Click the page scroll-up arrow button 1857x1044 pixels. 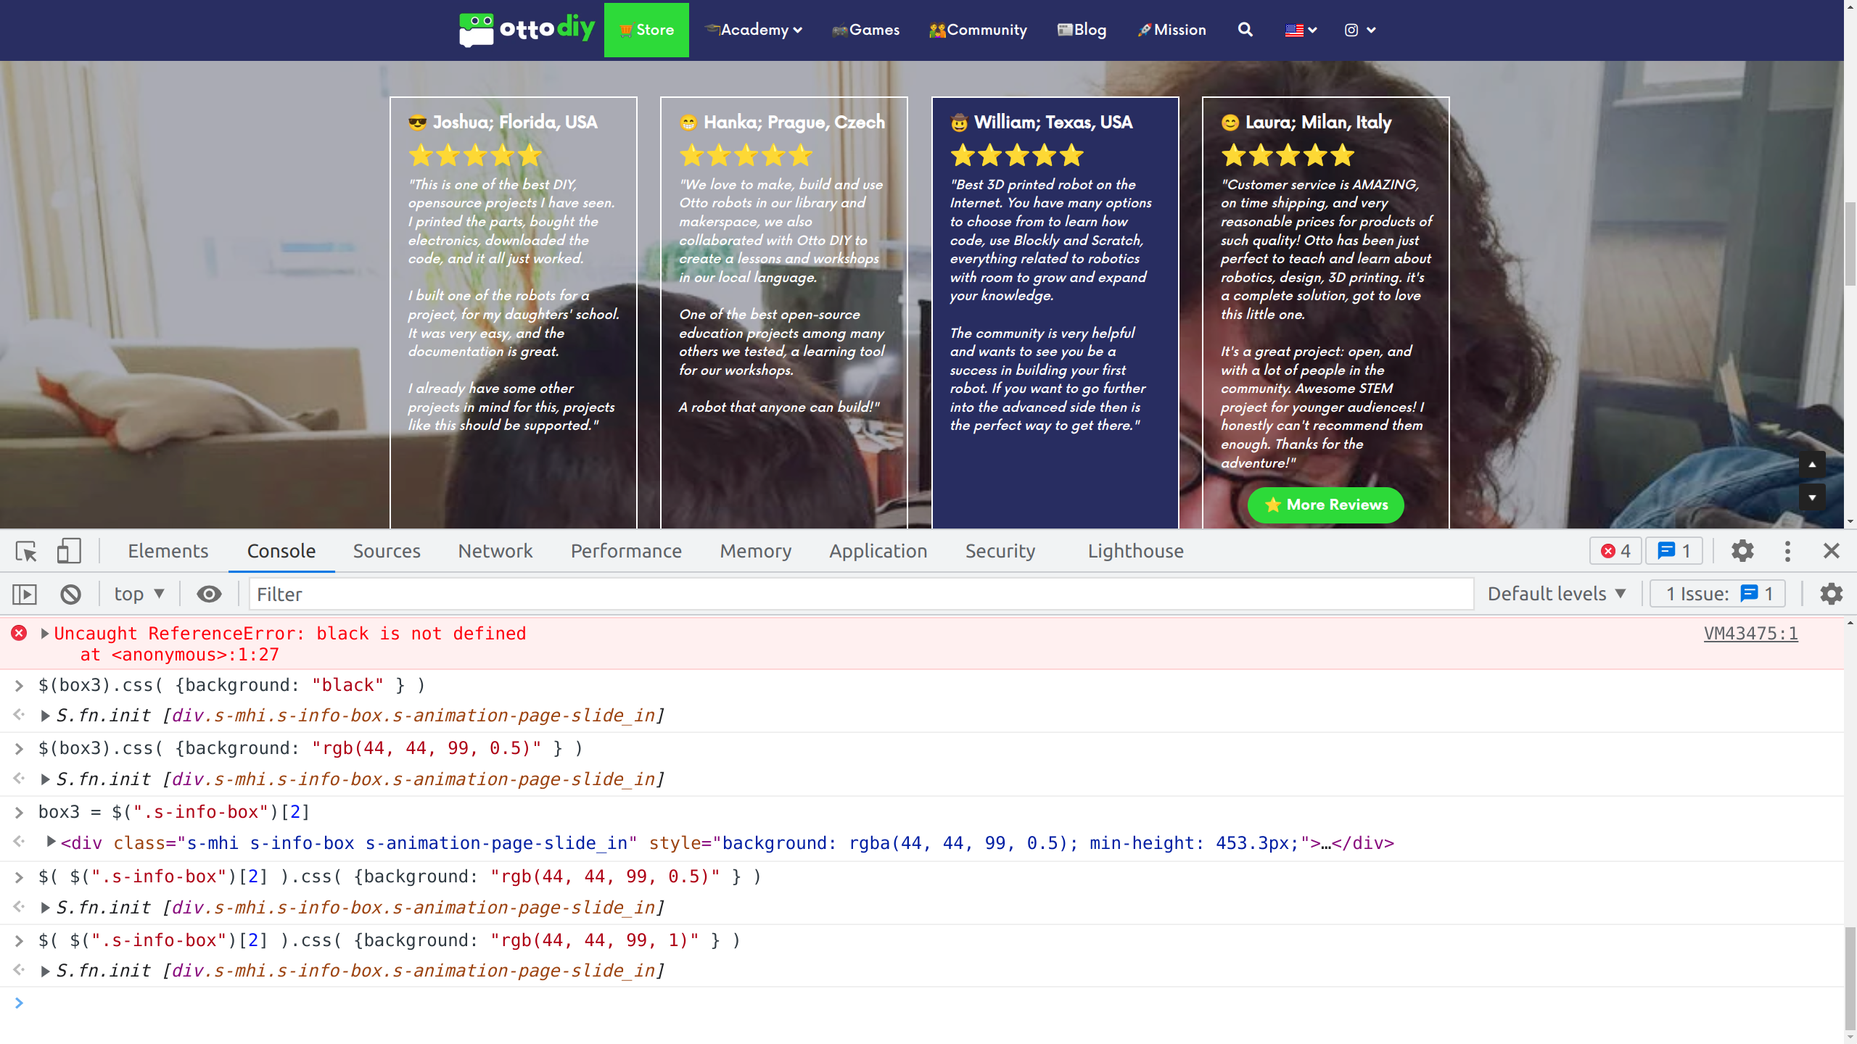tap(1812, 465)
